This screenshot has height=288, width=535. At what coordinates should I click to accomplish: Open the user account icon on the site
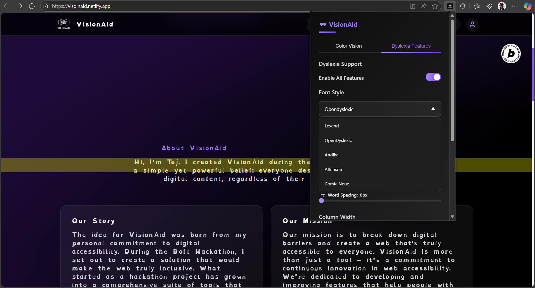[x=472, y=24]
